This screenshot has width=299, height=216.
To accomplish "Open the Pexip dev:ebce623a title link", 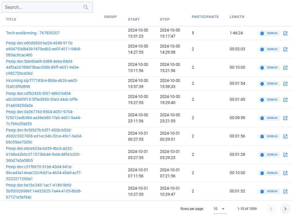I will pyautogui.click(x=43, y=155).
